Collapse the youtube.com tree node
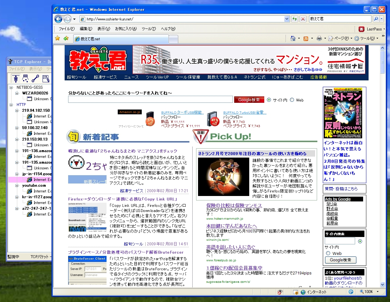Viewport: 390px width, 302px height. pos(17,185)
